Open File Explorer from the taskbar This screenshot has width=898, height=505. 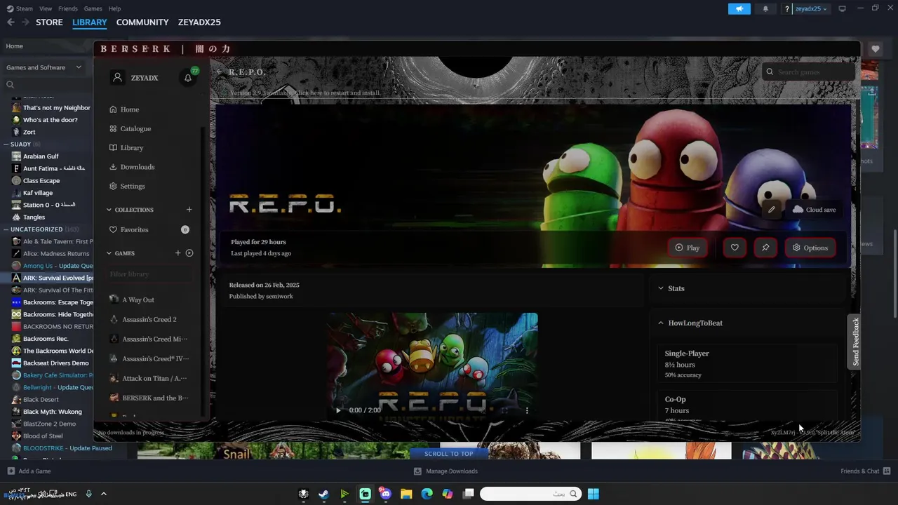(406, 494)
